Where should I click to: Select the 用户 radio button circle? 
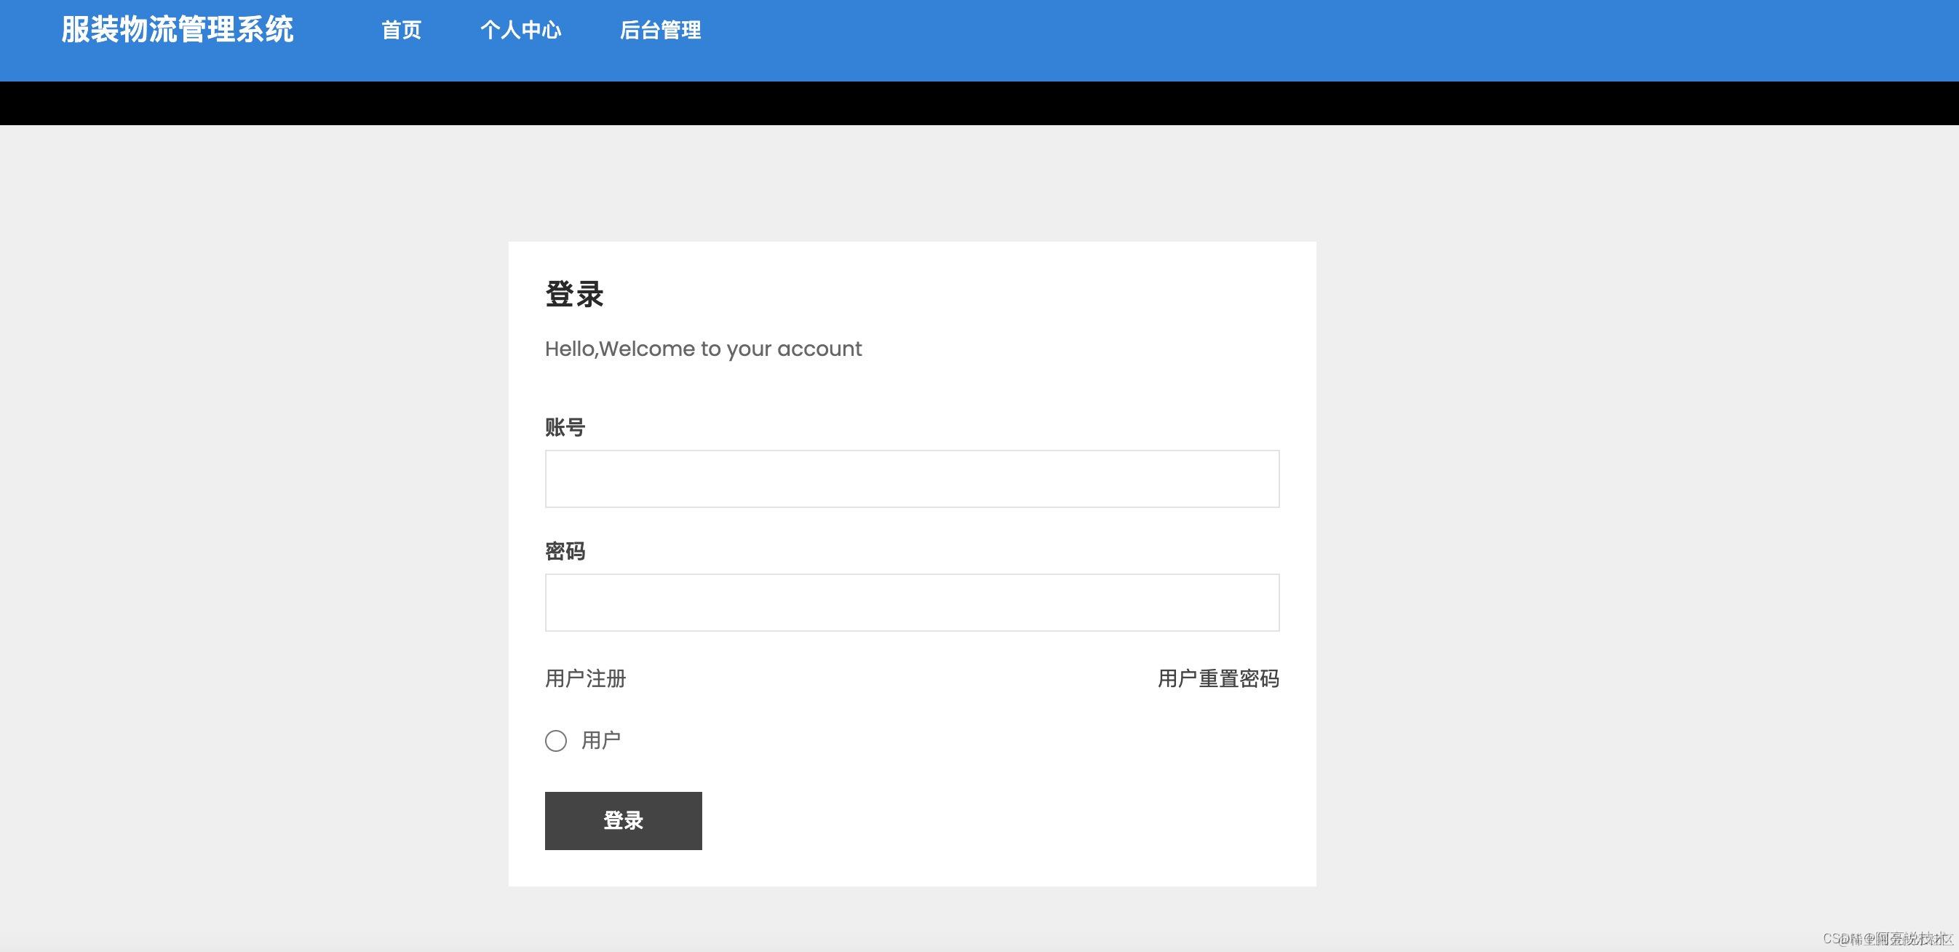tap(556, 741)
